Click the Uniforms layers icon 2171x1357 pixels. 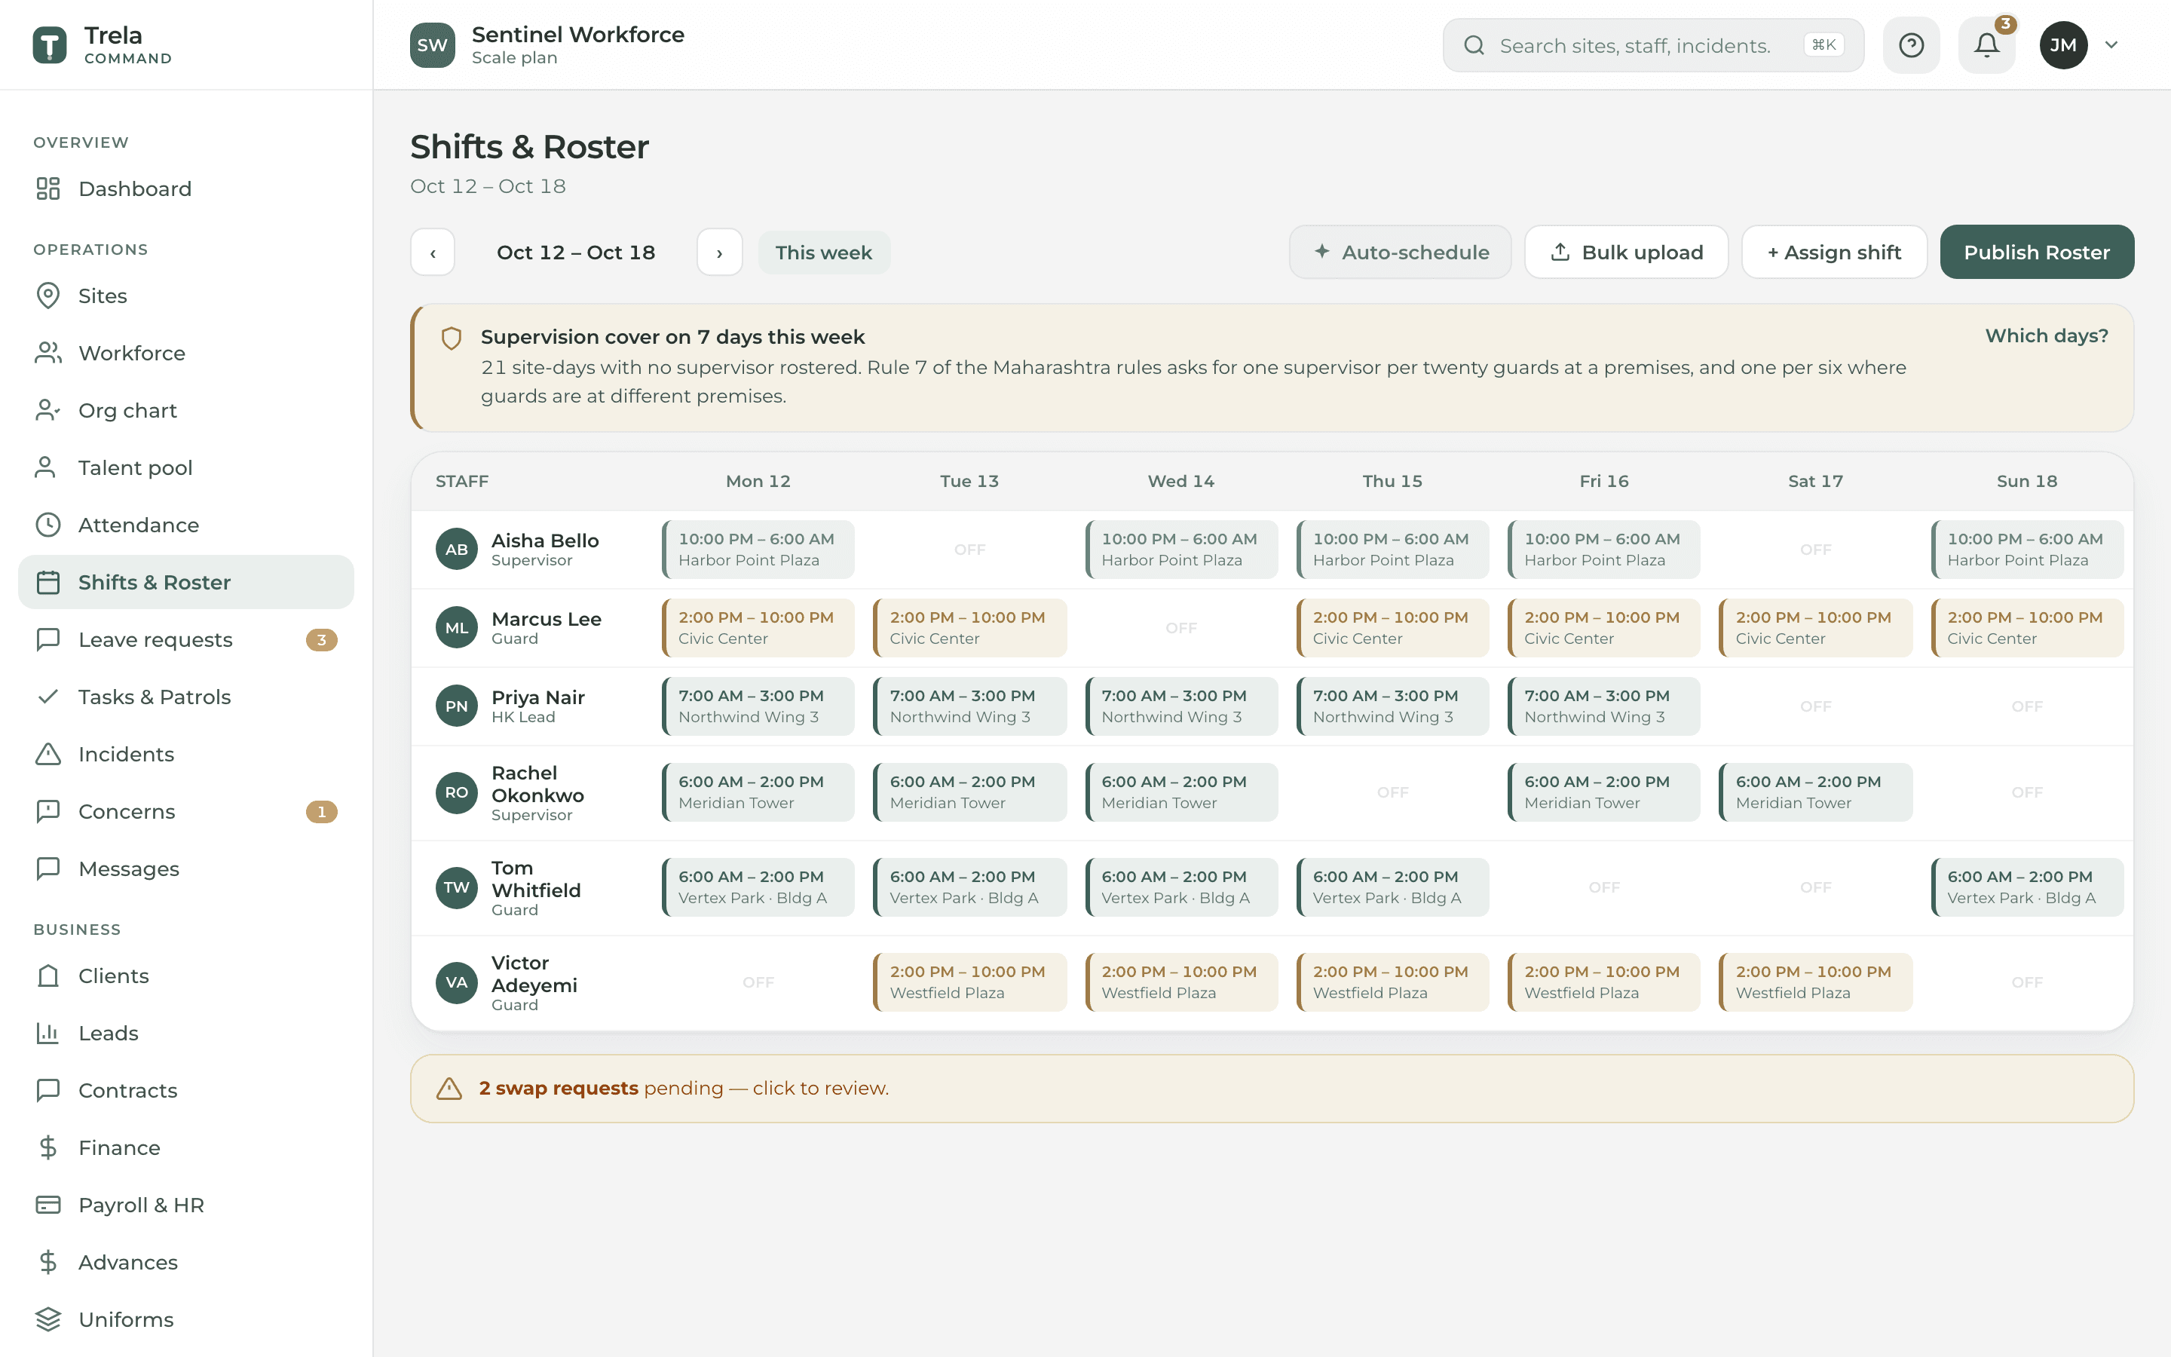tap(47, 1319)
